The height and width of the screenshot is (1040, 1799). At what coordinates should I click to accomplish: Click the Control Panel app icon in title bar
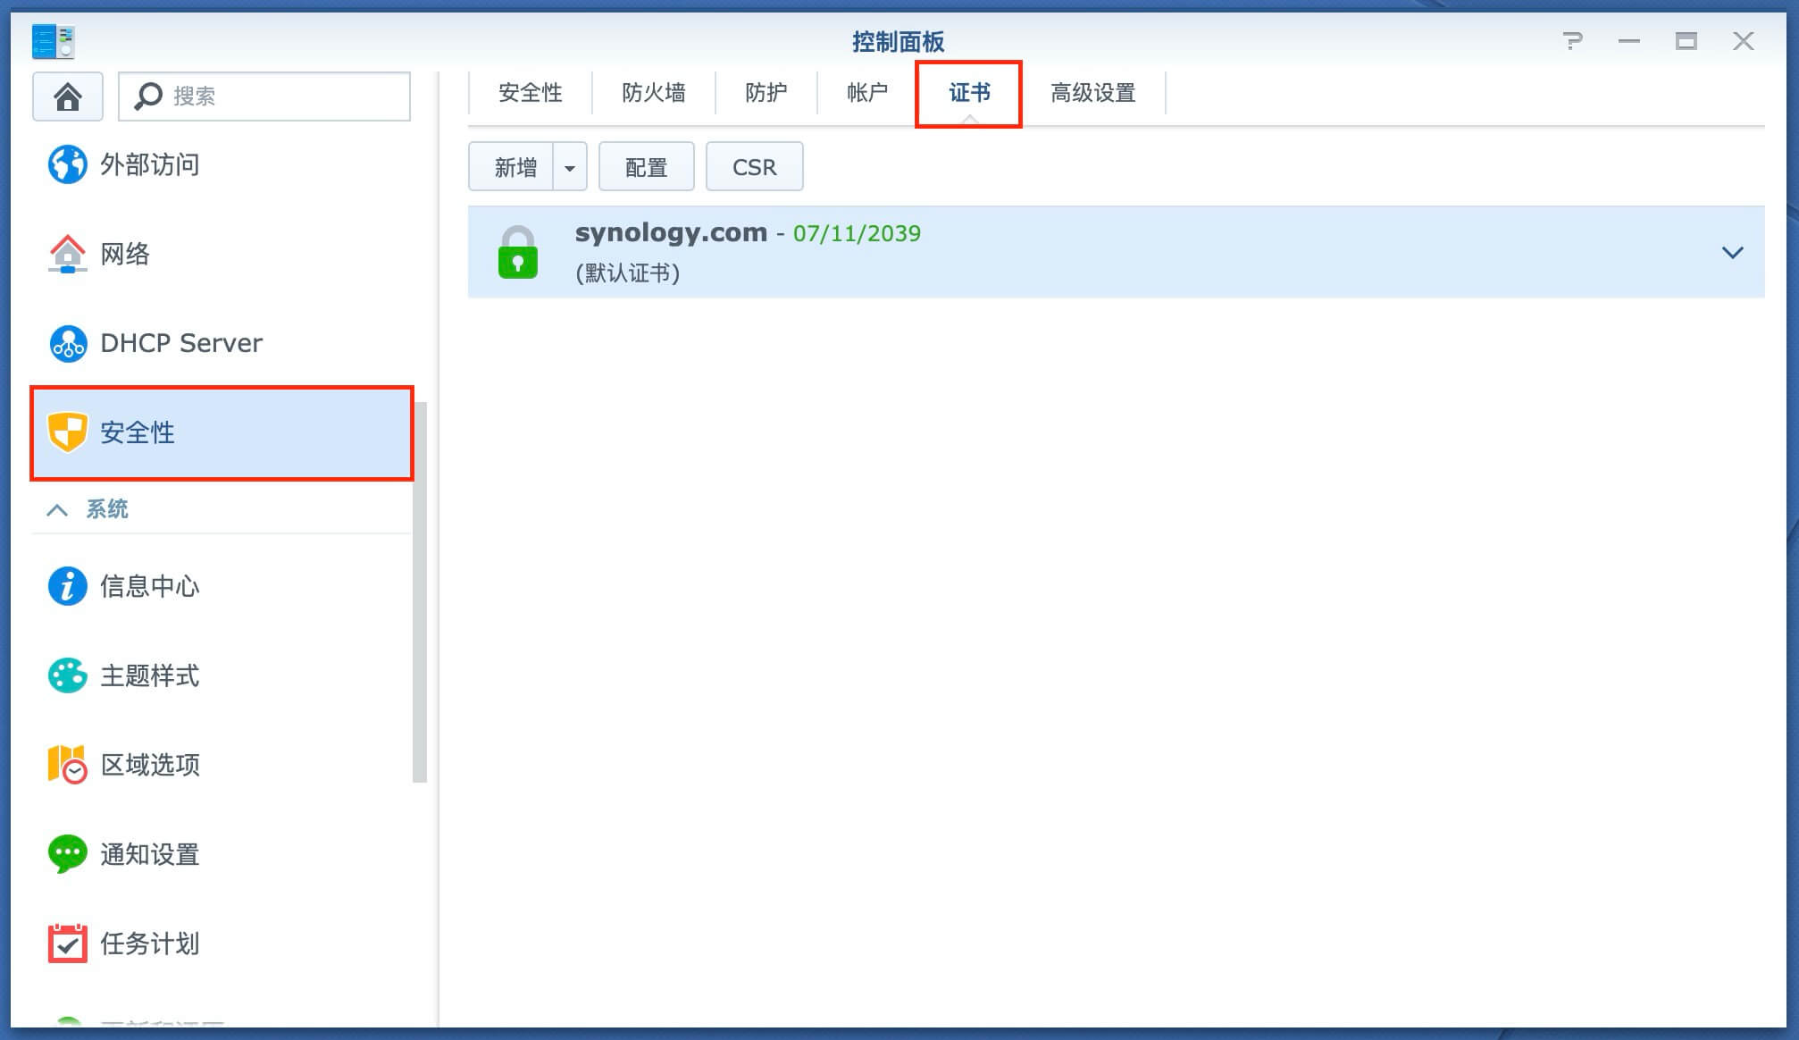[x=53, y=41]
